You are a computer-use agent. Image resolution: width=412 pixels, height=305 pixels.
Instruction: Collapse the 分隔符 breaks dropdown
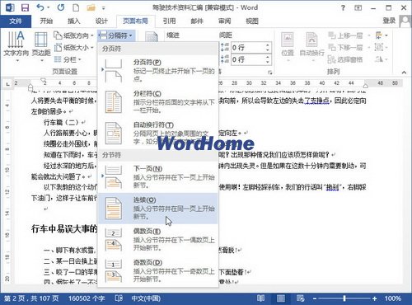[116, 35]
